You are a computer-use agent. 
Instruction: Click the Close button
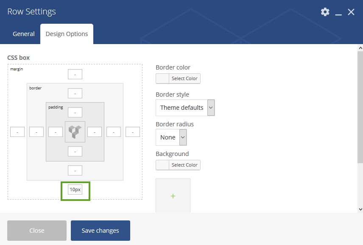tap(37, 231)
